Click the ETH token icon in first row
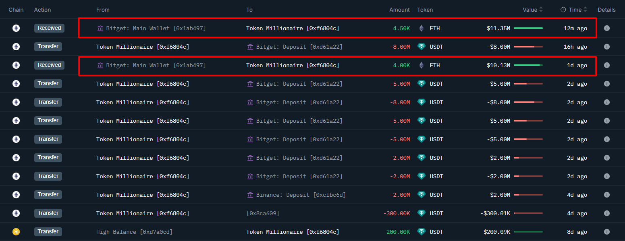 tap(422, 28)
